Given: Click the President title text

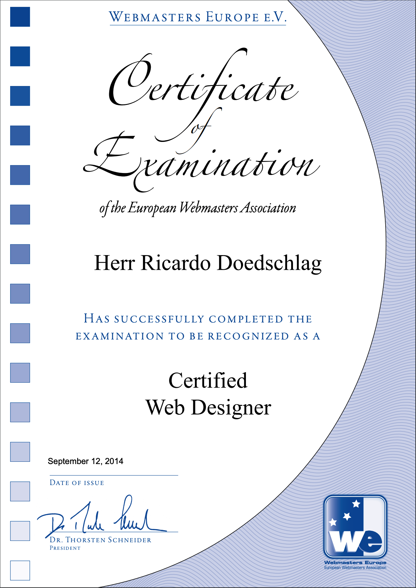Looking at the screenshot, I should tap(65, 548).
